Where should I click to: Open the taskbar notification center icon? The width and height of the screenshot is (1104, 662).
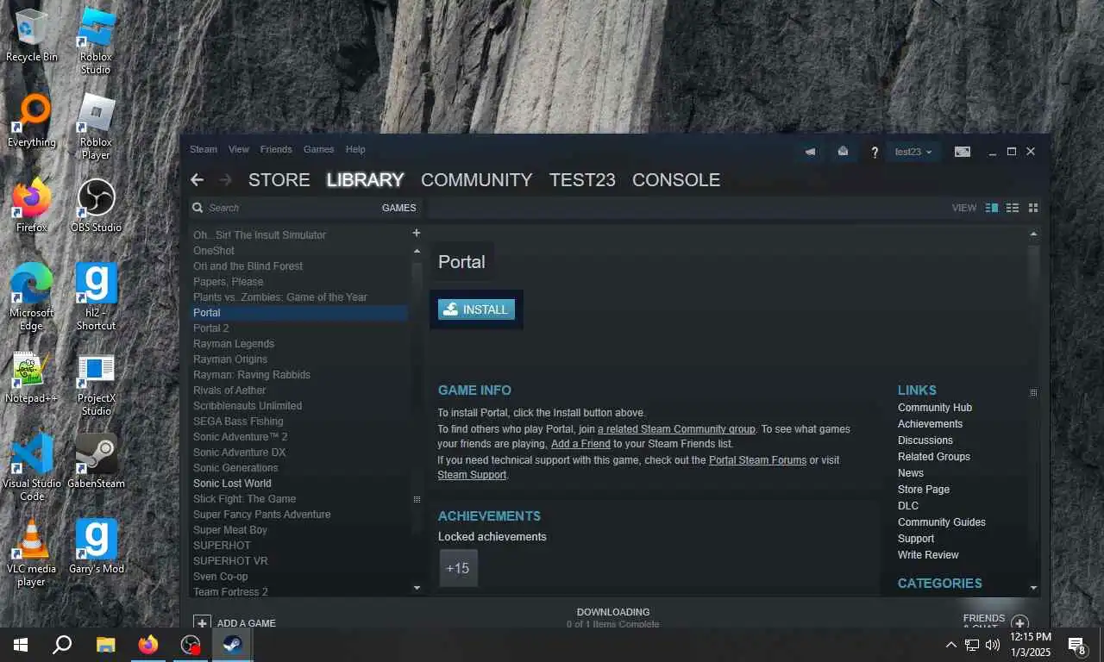click(x=1076, y=644)
